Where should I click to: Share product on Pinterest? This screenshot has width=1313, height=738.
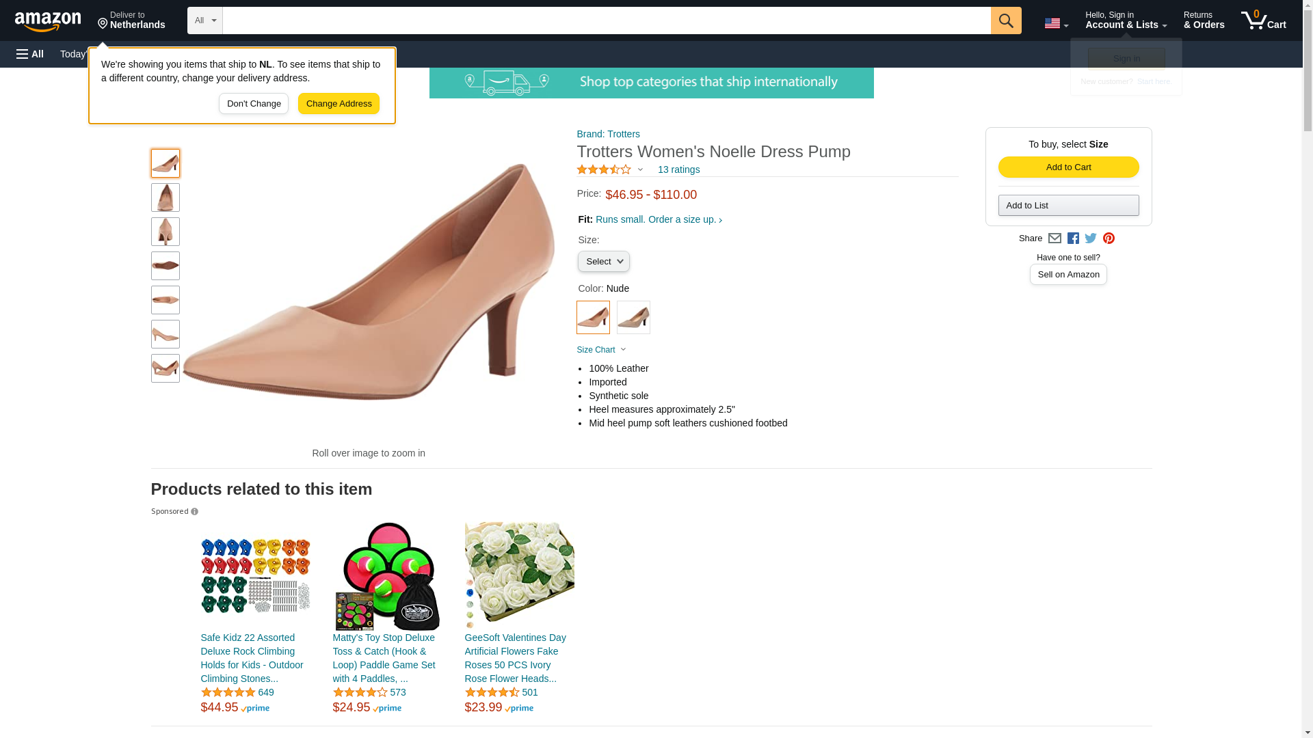pos(1109,238)
